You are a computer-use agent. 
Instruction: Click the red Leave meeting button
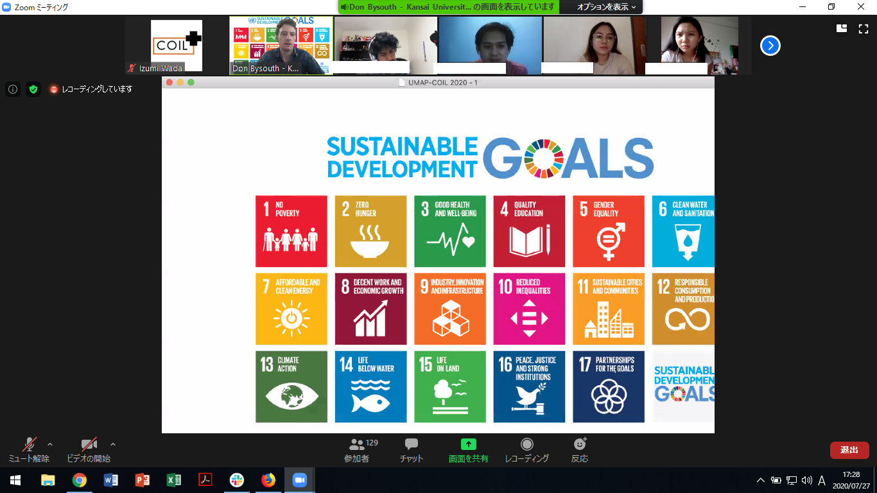click(849, 450)
